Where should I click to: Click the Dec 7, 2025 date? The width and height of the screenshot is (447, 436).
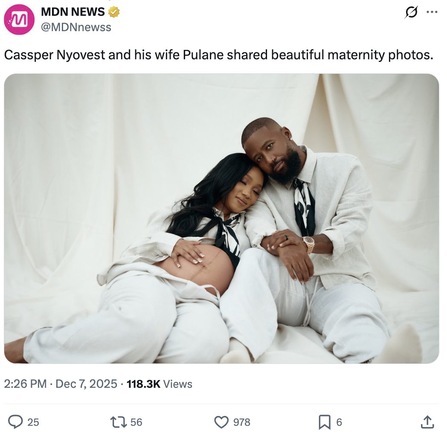[86, 384]
